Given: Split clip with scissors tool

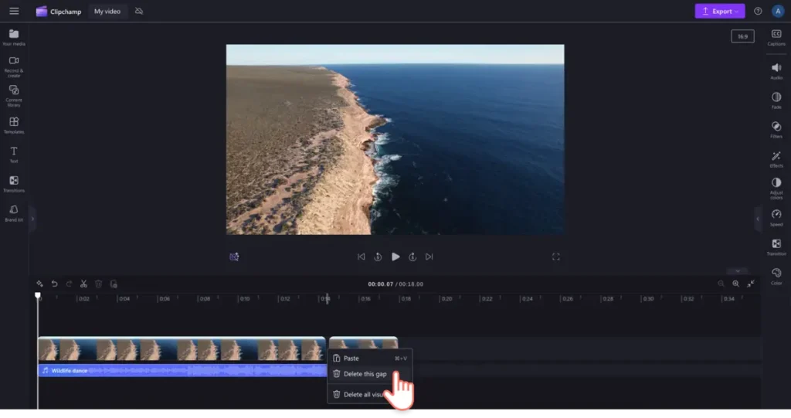Looking at the screenshot, I should click(x=83, y=284).
